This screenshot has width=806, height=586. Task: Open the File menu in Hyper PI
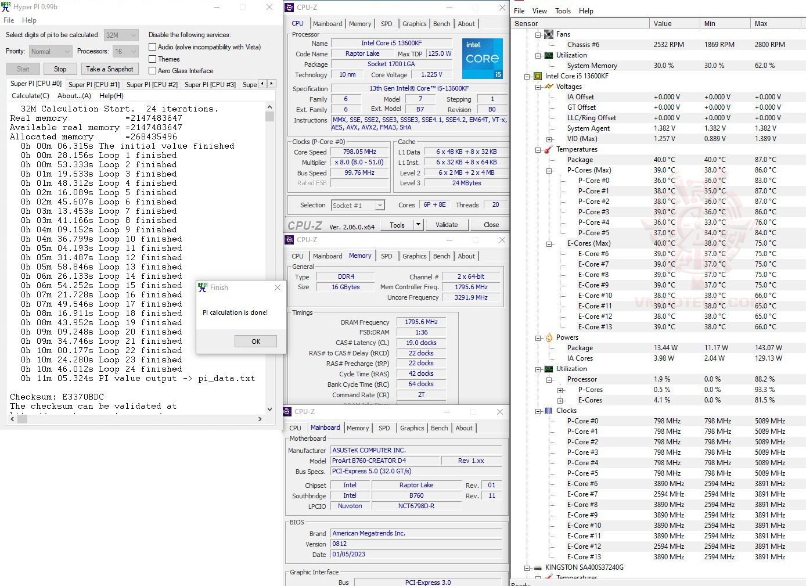point(9,20)
